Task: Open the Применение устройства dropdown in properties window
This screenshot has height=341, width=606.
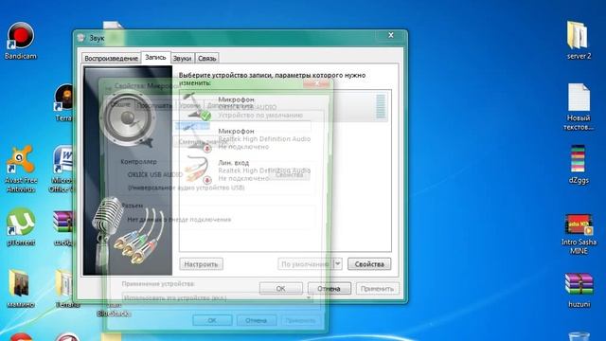Action: (218, 297)
